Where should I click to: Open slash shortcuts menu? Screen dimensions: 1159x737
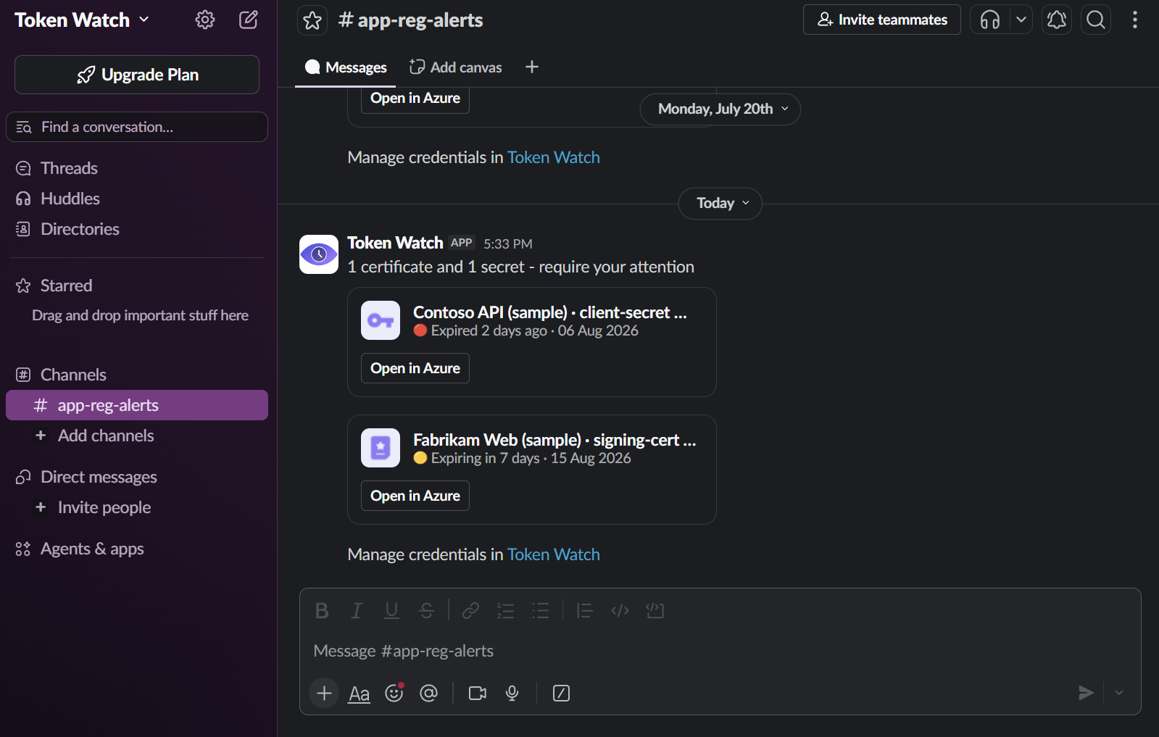[x=561, y=694]
